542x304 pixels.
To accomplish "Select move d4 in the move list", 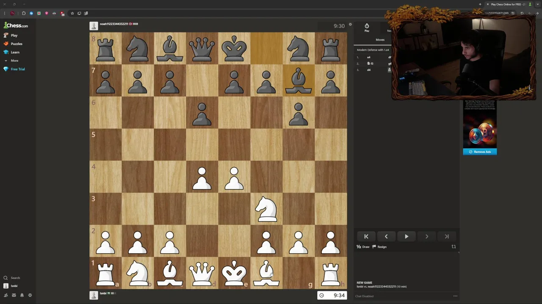I will [368, 70].
